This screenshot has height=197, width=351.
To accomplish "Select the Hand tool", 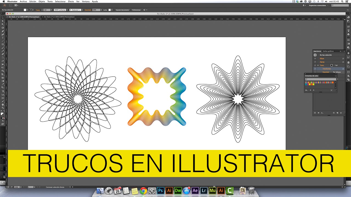I will click(3, 104).
